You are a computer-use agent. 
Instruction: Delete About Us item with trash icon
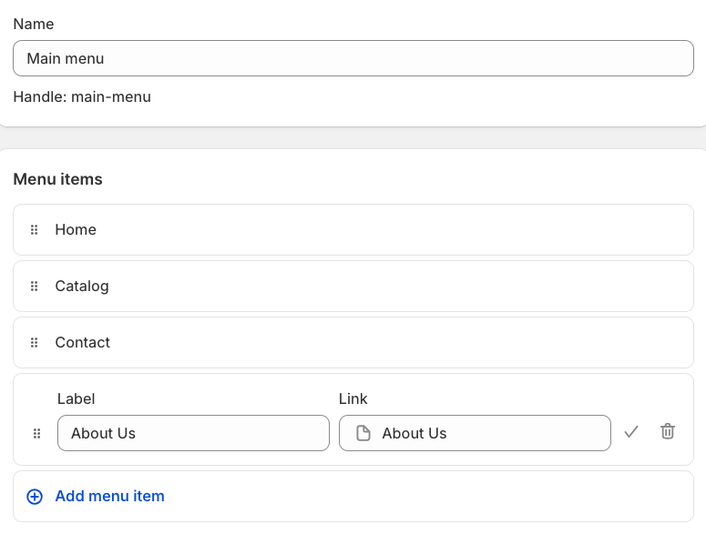(x=667, y=431)
